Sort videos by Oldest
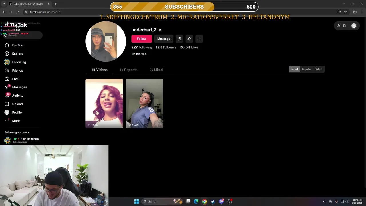Viewport: 366px width, 206px height. [318, 69]
